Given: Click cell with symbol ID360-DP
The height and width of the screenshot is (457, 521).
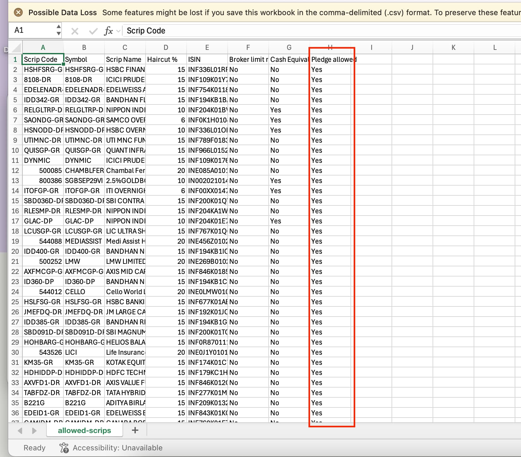Looking at the screenshot, I should pos(84,282).
